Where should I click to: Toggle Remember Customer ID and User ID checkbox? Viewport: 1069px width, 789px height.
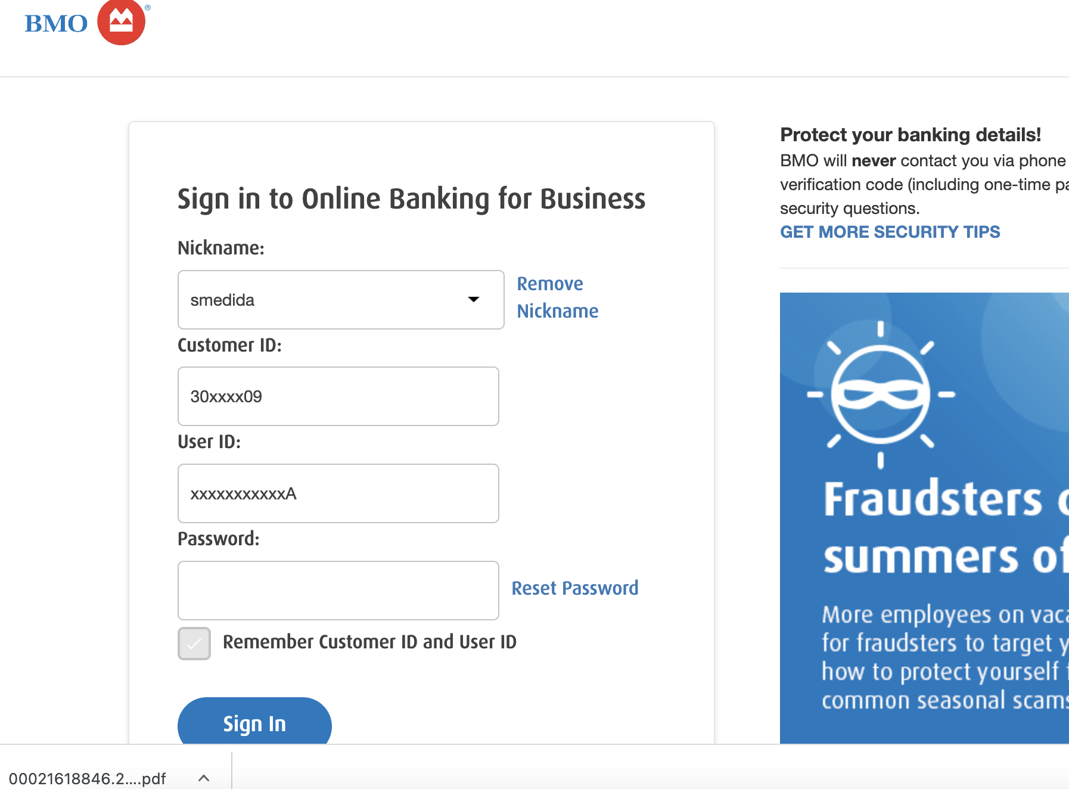click(x=194, y=643)
